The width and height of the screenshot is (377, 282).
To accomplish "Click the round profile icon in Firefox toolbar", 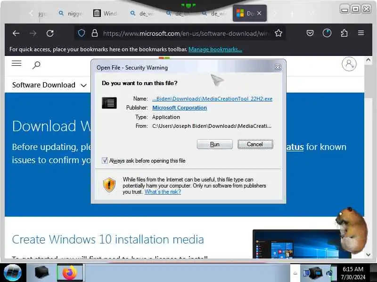I will 327,33.
